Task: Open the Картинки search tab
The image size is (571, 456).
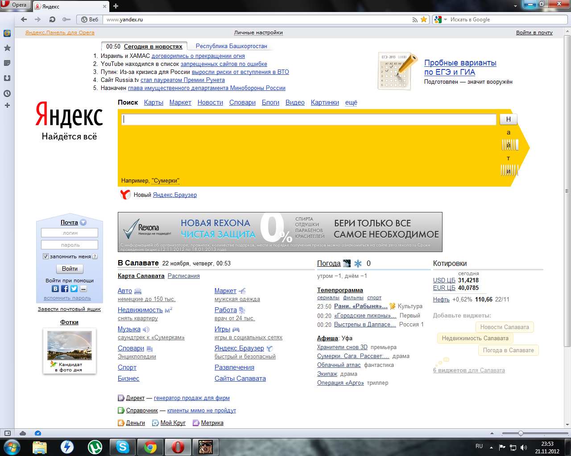Action: tap(325, 102)
